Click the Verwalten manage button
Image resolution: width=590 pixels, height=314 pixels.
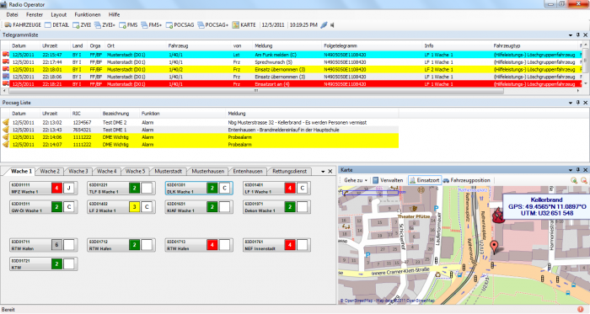pos(388,180)
